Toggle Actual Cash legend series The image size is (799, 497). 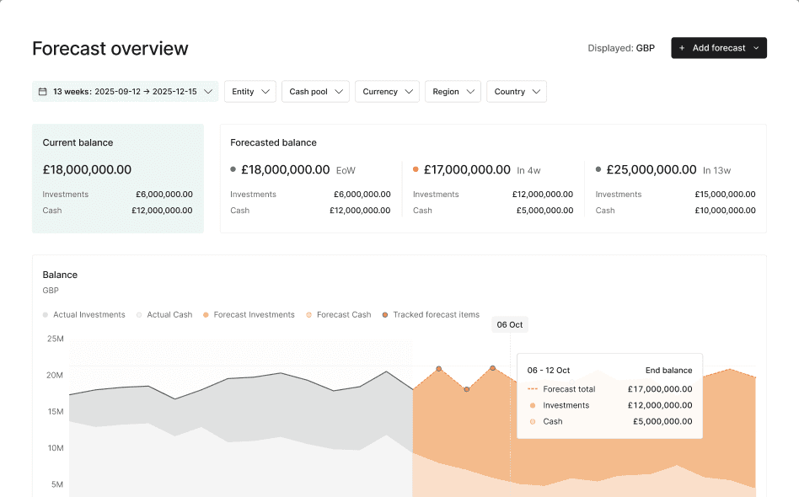164,315
